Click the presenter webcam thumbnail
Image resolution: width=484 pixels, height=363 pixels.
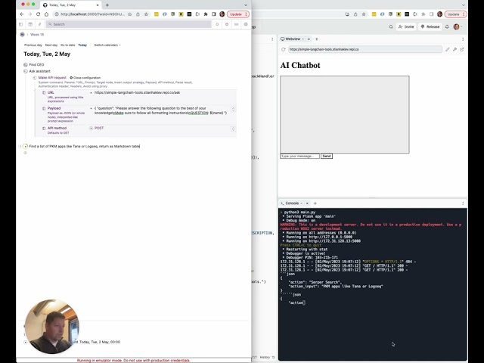[x=52, y=326]
